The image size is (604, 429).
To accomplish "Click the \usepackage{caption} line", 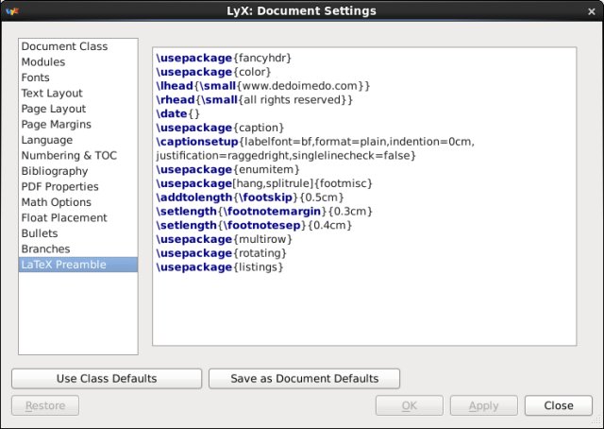I will coord(220,128).
